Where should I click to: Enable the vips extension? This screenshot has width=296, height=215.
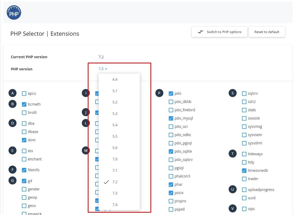(244, 209)
